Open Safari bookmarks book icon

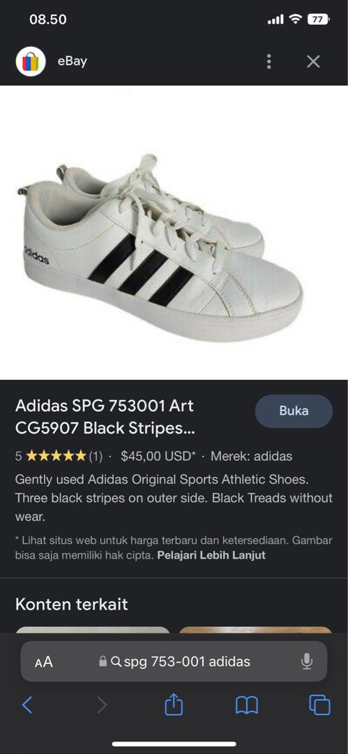(x=247, y=705)
